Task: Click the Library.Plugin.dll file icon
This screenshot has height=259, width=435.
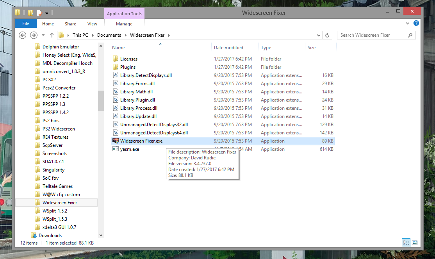Action: 116,100
